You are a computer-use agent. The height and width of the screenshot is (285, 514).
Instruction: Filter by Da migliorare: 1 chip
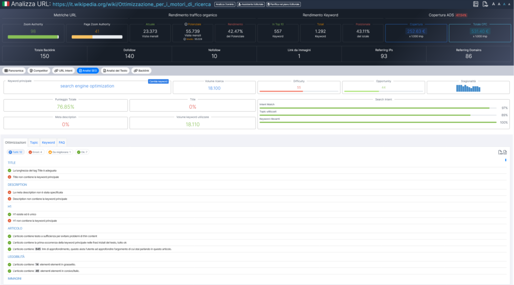[60, 152]
